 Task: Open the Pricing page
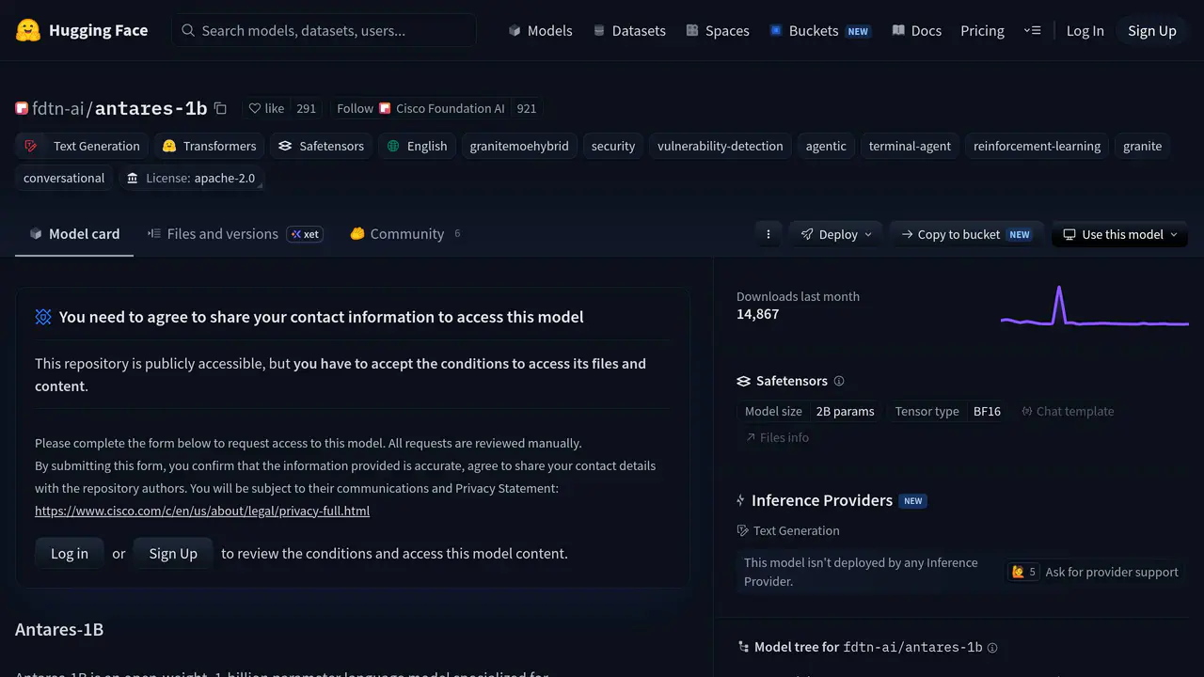(x=982, y=30)
